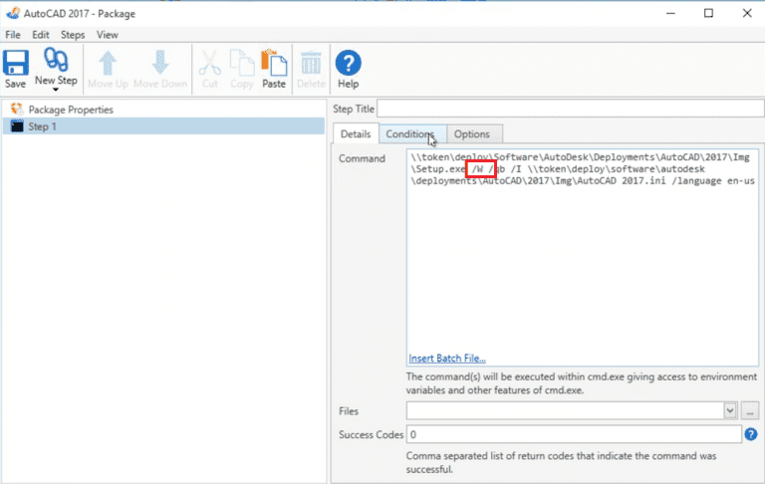Click the Delete trash icon
The height and width of the screenshot is (484, 765).
click(x=311, y=63)
